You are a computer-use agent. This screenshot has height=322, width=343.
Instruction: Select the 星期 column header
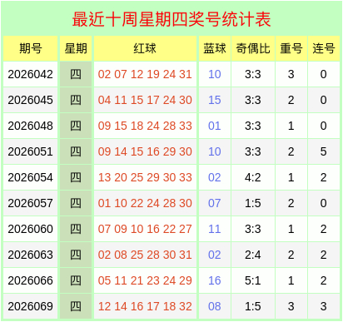(x=76, y=48)
